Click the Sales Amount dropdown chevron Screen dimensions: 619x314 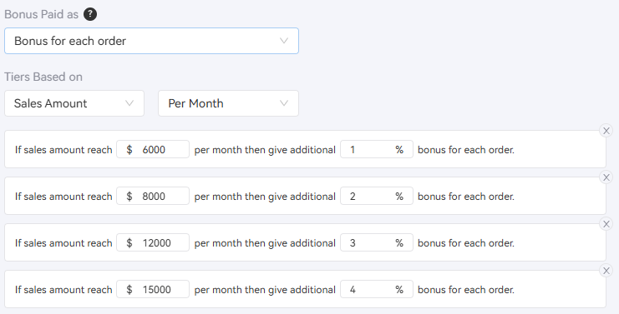(x=129, y=103)
